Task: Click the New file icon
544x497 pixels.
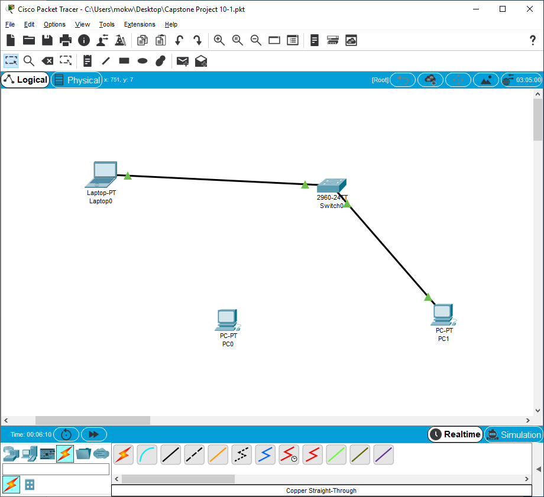Action: pyautogui.click(x=11, y=40)
